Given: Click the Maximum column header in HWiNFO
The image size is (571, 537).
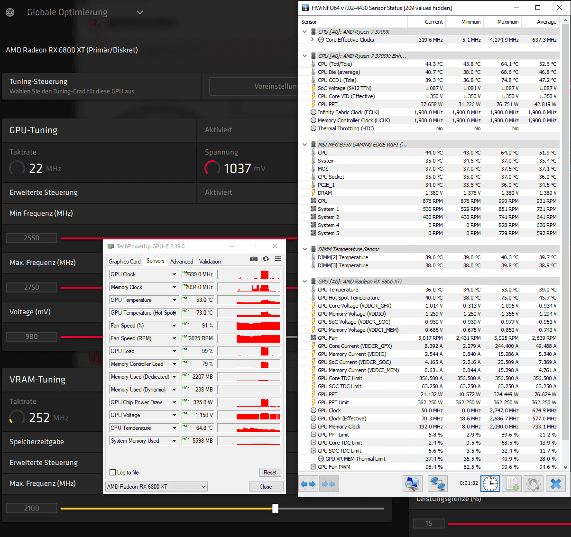Looking at the screenshot, I should 502,22.
